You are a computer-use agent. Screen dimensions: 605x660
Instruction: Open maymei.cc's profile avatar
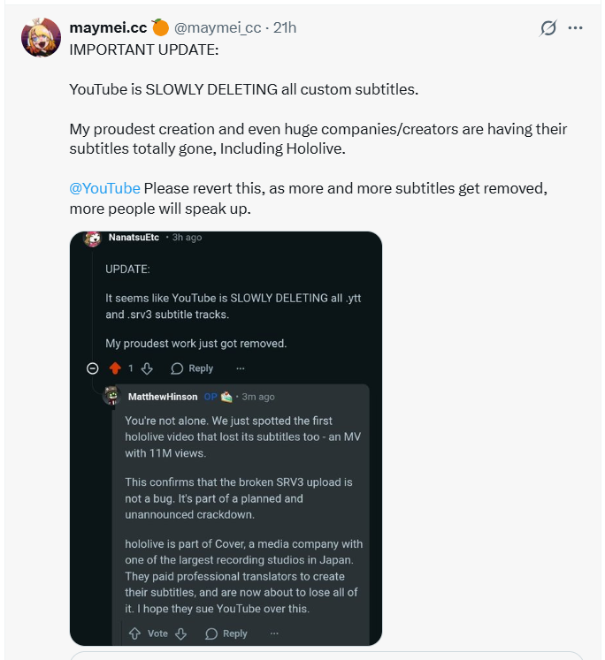pyautogui.click(x=41, y=37)
